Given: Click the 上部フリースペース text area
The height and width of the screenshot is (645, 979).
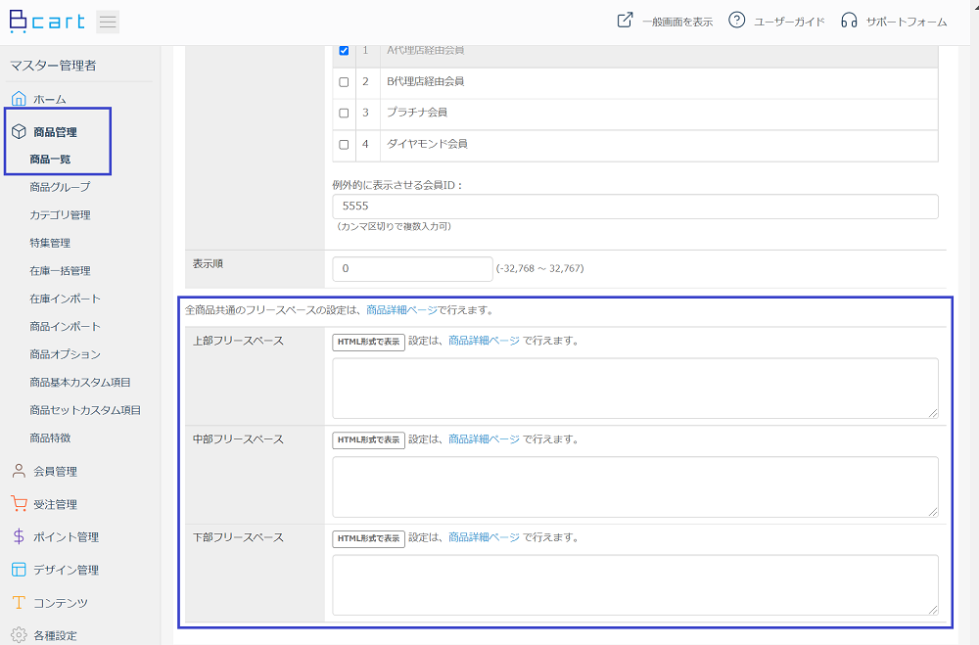Looking at the screenshot, I should click(x=635, y=388).
